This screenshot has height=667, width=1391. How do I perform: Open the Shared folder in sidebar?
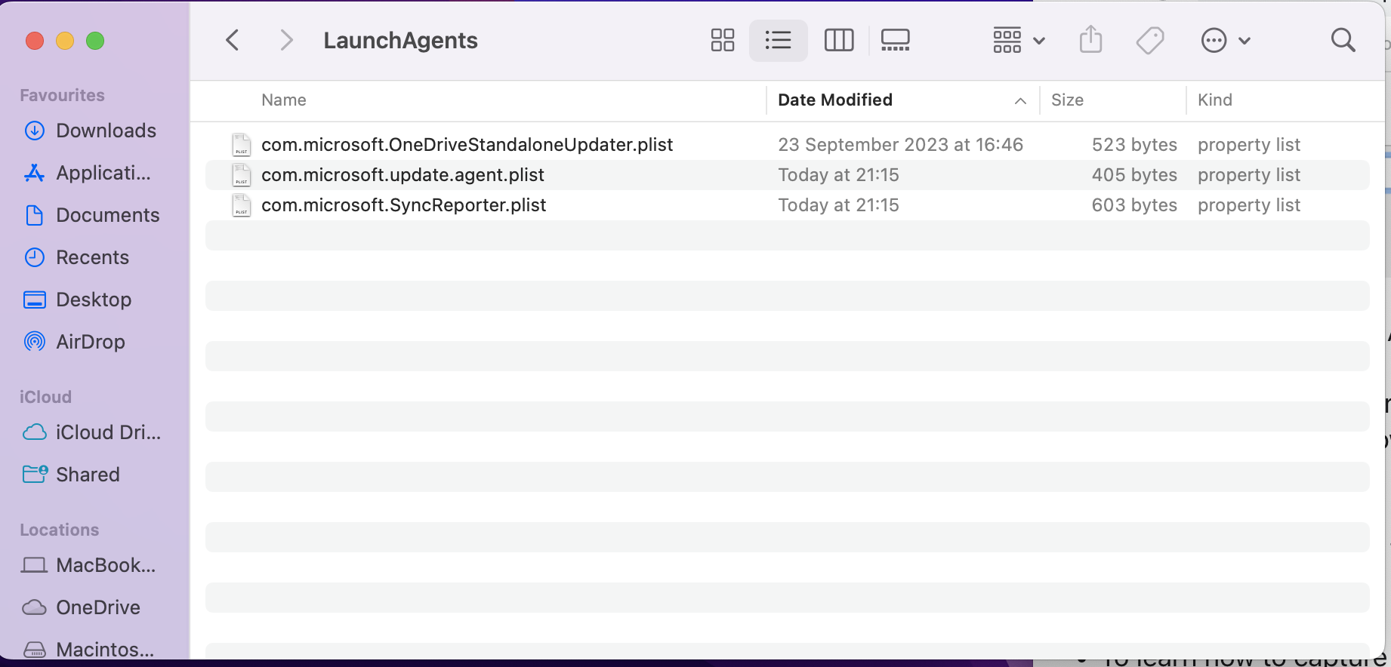point(72,475)
